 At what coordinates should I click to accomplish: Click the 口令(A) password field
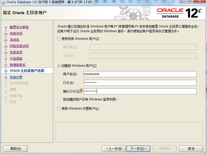(140, 83)
